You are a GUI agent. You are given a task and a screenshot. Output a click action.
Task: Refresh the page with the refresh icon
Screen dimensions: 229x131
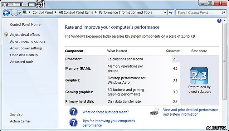(171, 13)
